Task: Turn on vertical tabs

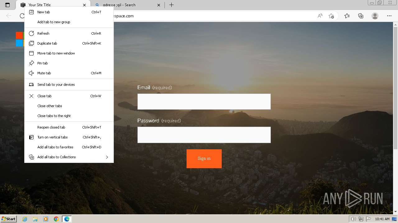Action: tap(69, 137)
